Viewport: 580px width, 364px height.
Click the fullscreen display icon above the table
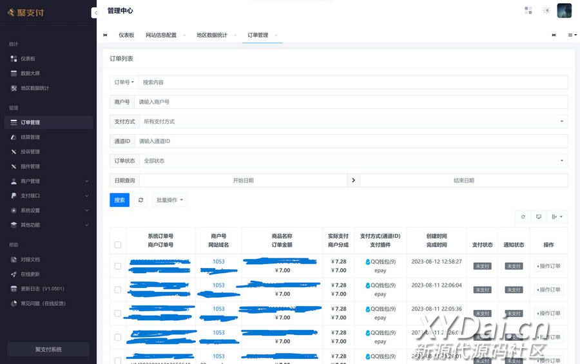pos(539,217)
